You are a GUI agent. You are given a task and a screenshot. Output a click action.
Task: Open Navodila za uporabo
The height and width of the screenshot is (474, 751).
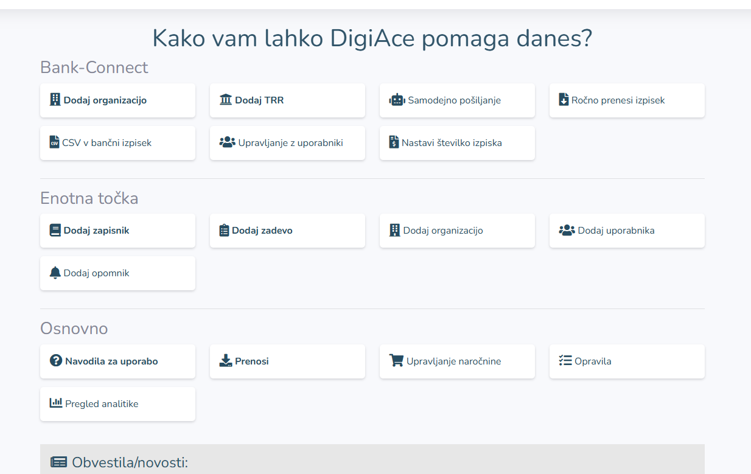[x=117, y=361]
